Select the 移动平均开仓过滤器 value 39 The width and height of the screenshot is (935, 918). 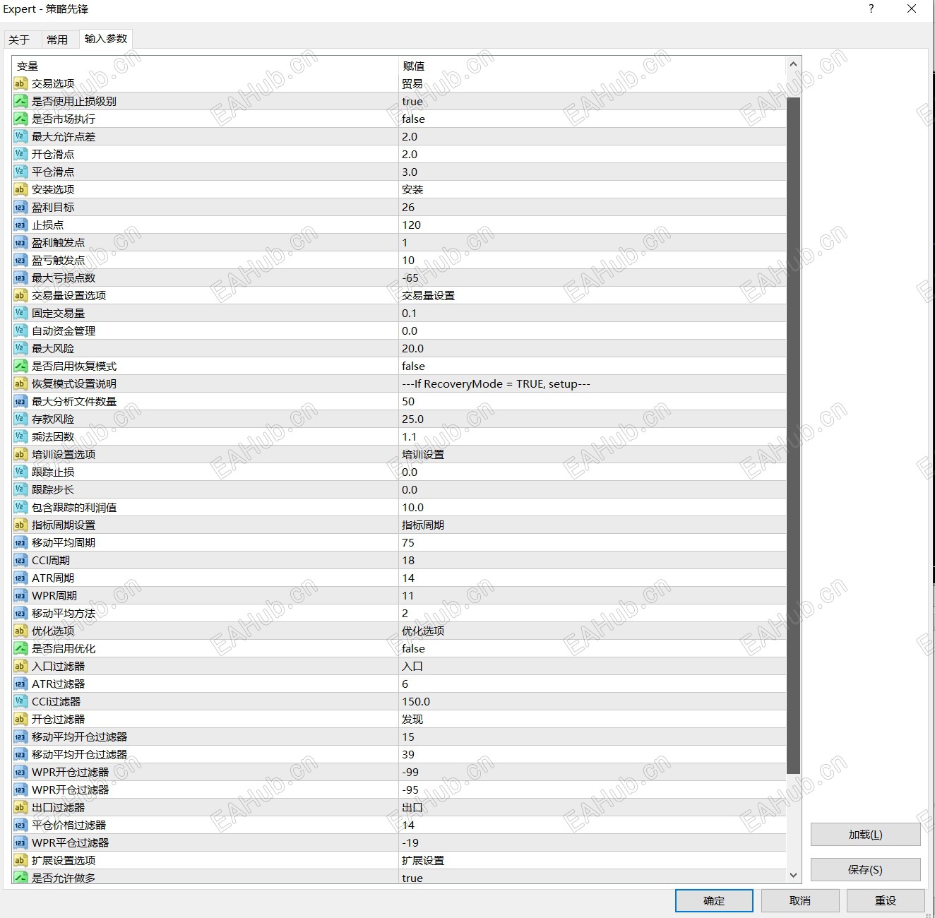[408, 754]
